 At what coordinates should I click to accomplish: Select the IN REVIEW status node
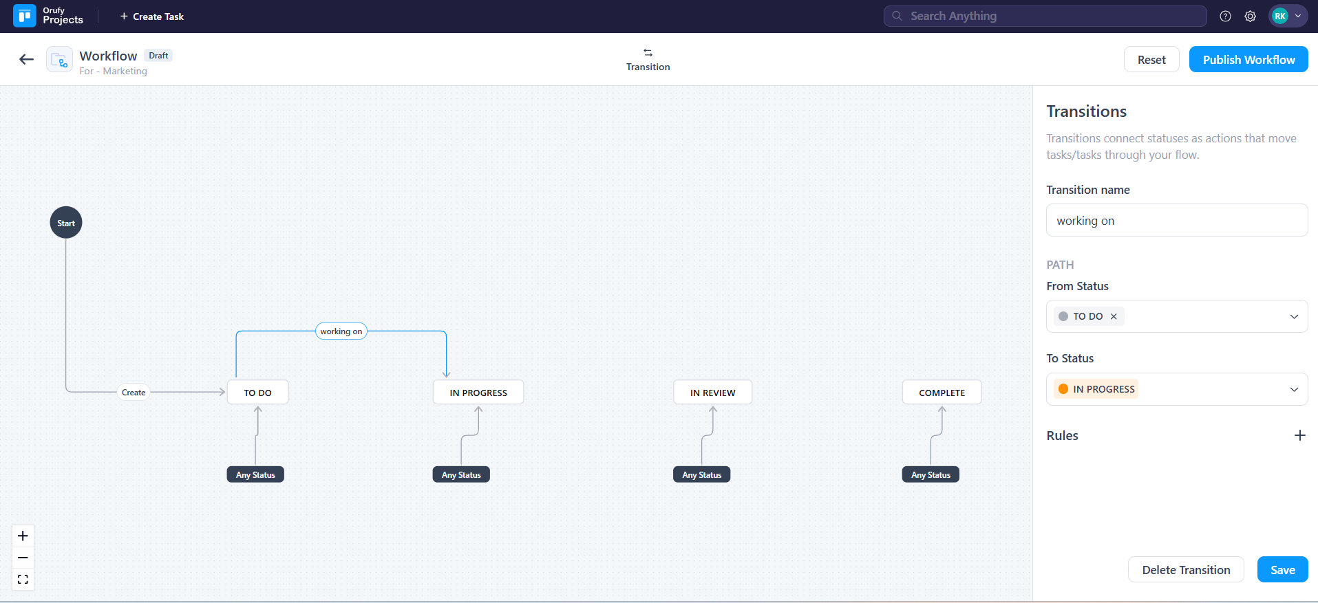(712, 393)
